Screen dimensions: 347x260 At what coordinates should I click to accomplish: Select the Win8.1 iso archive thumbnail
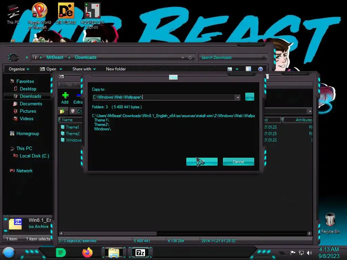click(x=15, y=224)
